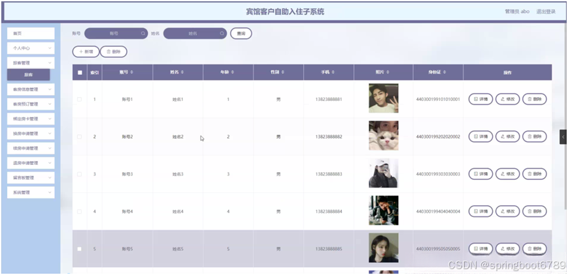Sort table by 姓名 column arrows
This screenshot has width=568, height=275.
pyautogui.click(x=182, y=72)
